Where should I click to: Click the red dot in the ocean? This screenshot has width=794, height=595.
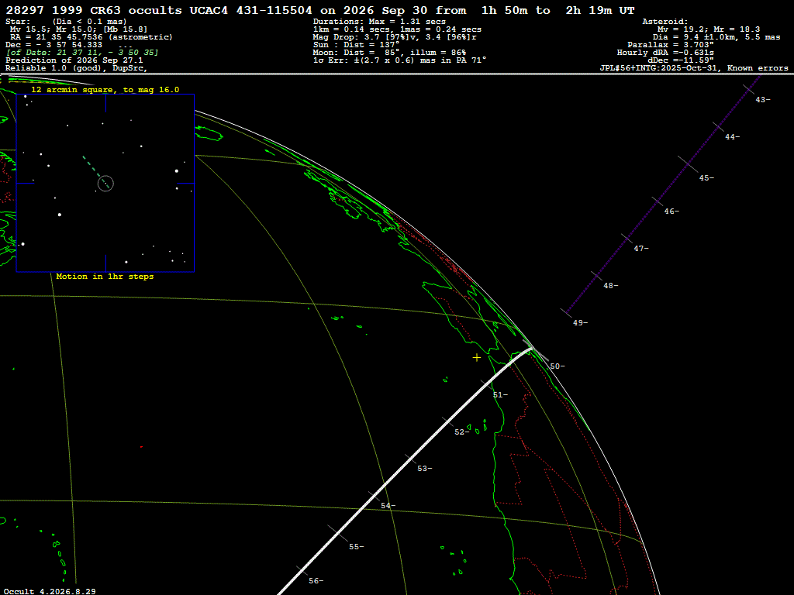(x=141, y=447)
